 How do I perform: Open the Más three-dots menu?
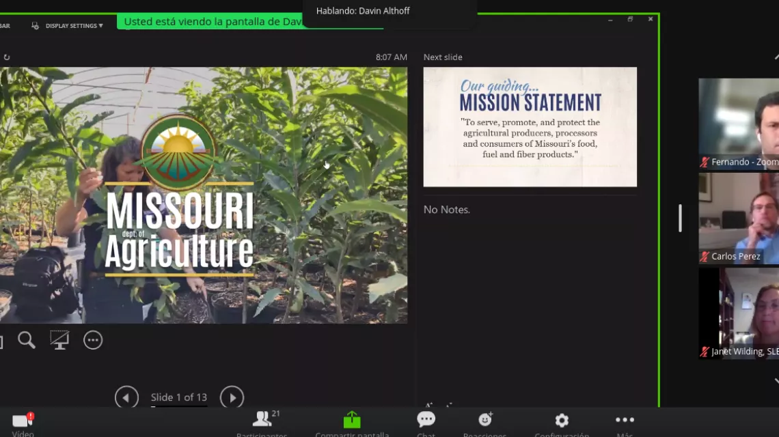(x=625, y=421)
